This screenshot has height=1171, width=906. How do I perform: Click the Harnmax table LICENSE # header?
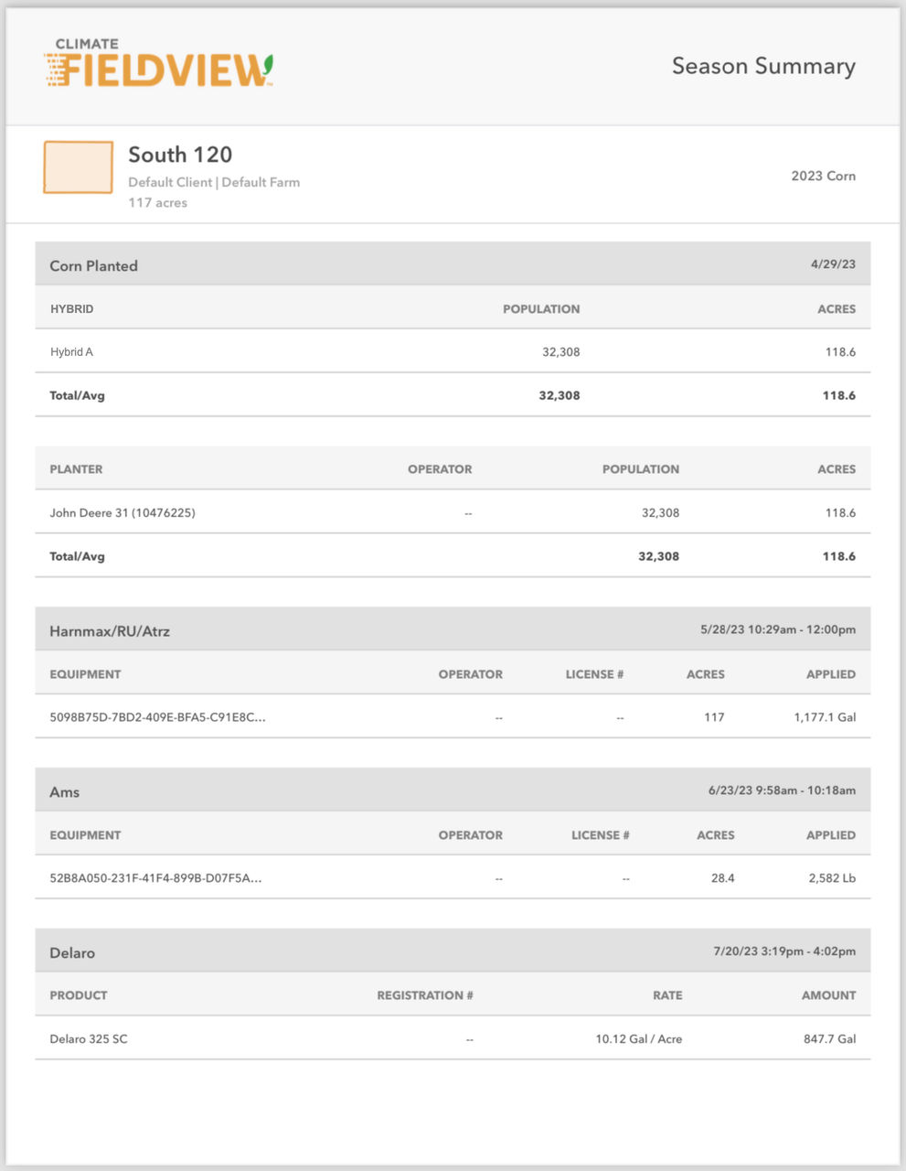594,674
